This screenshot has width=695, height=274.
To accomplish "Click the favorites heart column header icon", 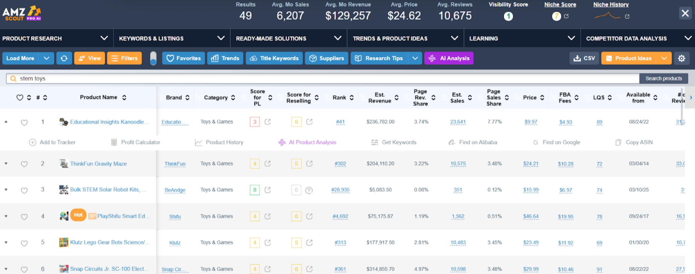I will coord(20,98).
